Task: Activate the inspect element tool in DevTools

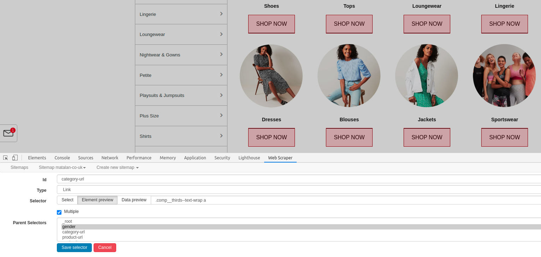Action: tap(5, 158)
